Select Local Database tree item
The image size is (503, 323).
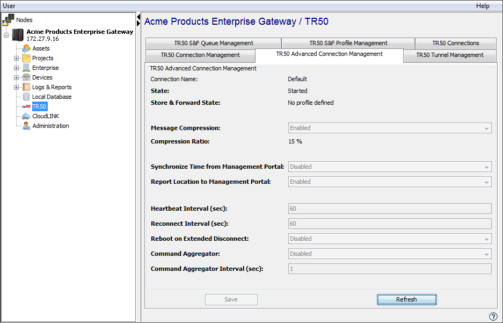[x=52, y=97]
